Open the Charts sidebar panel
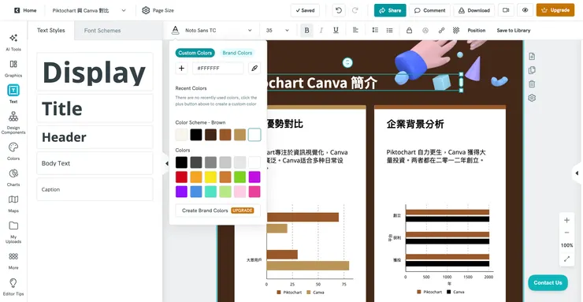This screenshot has height=302, width=583. pos(13,177)
